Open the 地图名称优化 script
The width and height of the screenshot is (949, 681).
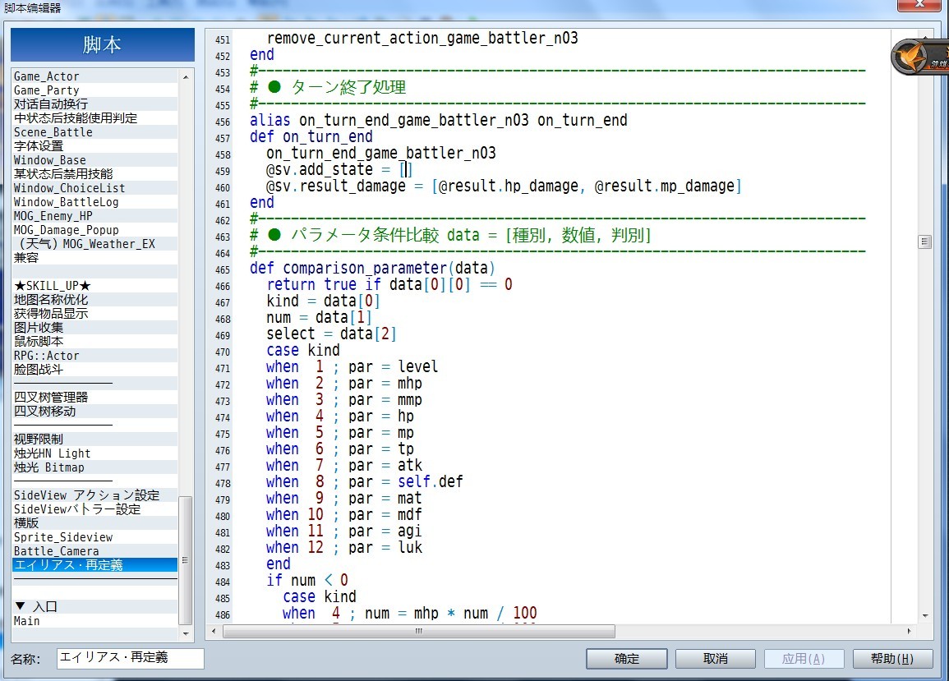(95, 300)
